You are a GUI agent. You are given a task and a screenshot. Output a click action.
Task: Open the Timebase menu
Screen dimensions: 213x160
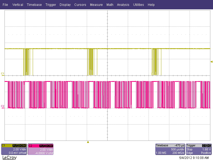tap(34, 5)
